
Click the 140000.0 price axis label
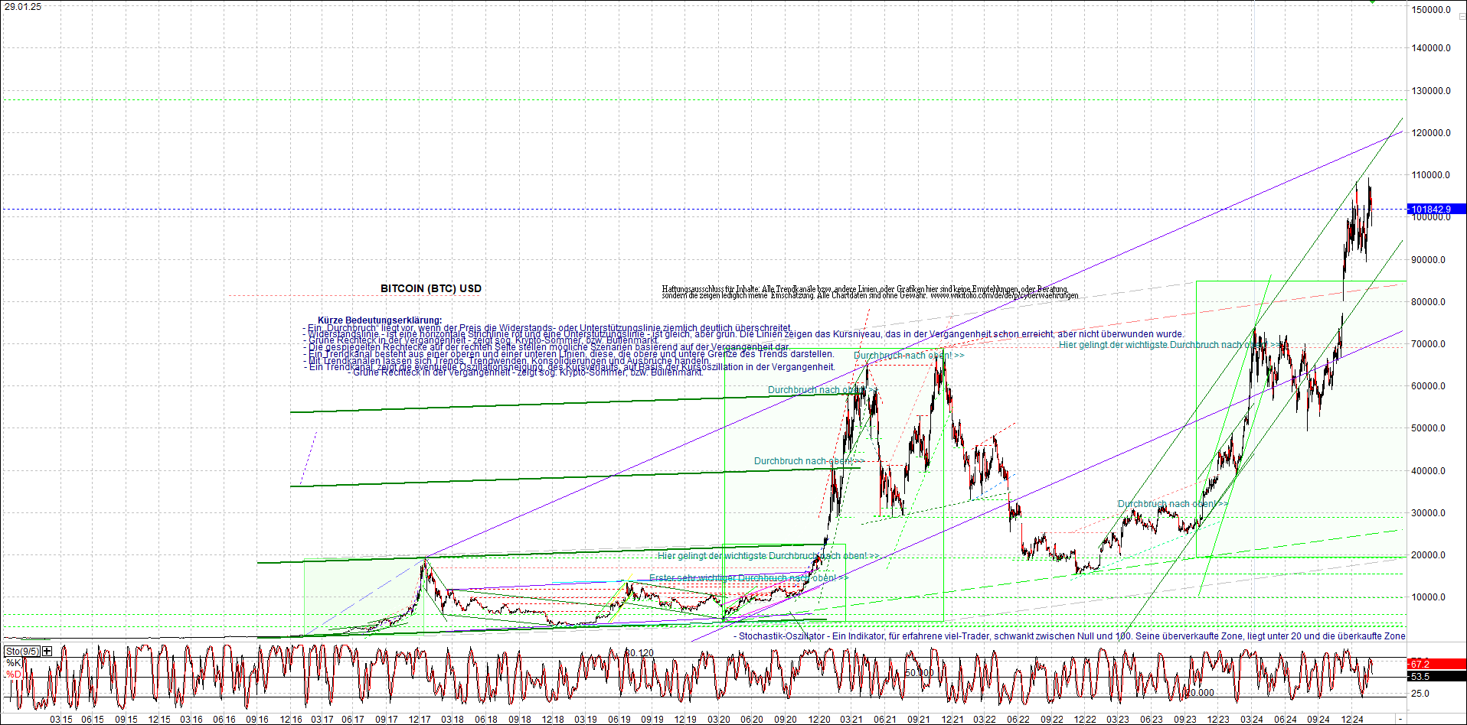click(1431, 48)
